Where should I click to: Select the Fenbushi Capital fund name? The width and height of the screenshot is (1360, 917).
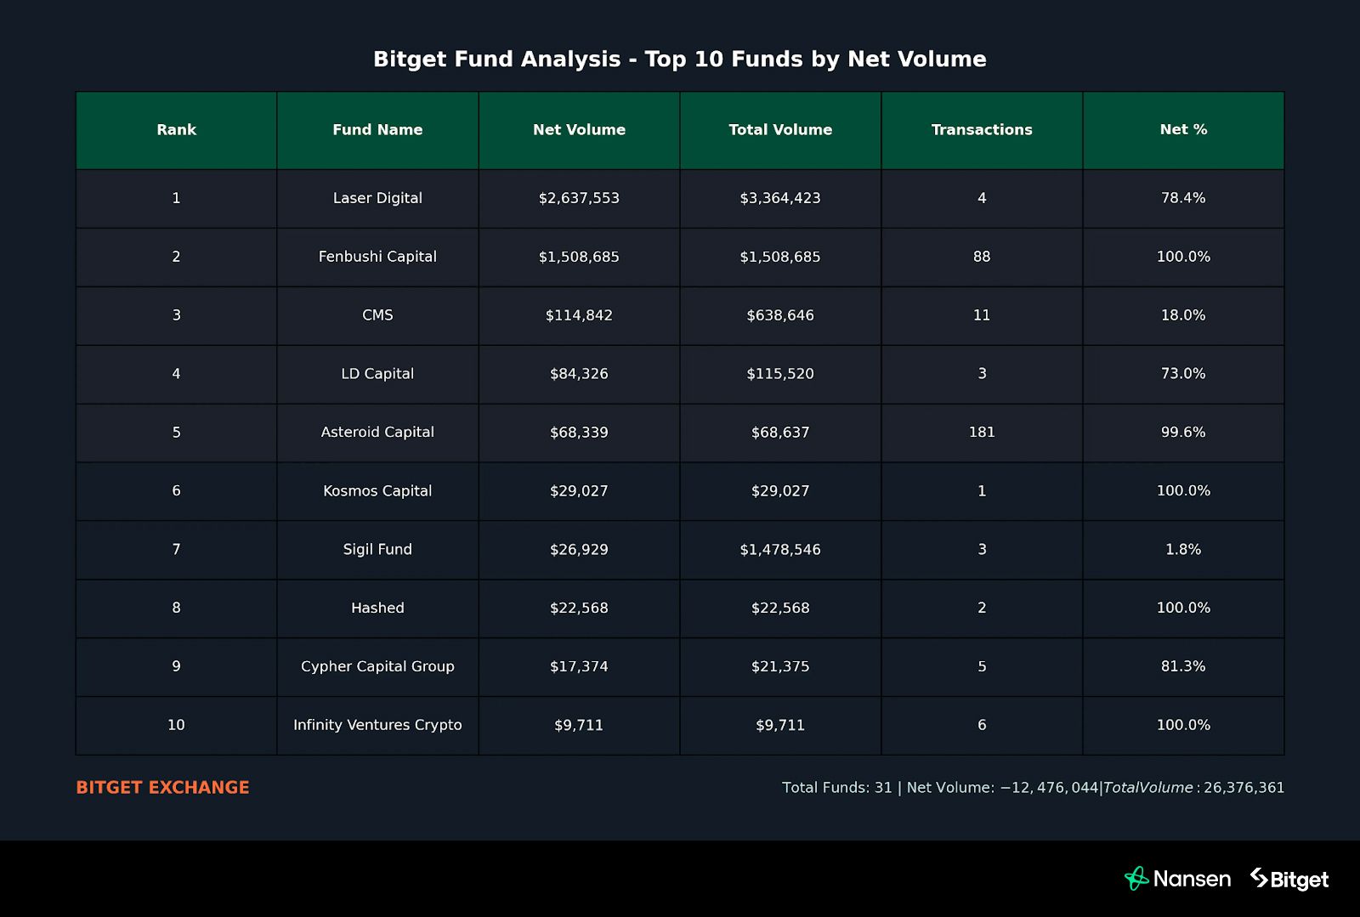(377, 257)
